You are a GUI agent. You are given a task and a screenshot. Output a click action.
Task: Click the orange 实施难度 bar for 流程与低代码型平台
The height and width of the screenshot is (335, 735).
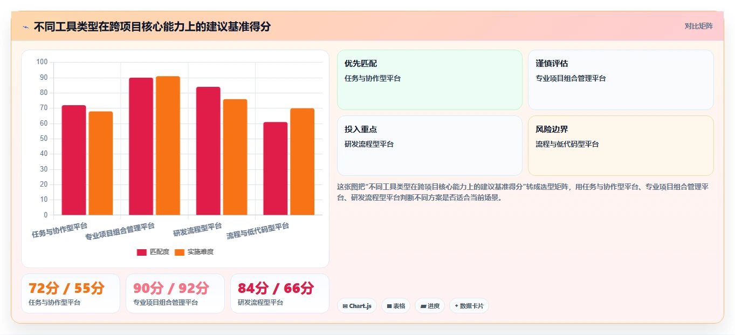pos(303,162)
